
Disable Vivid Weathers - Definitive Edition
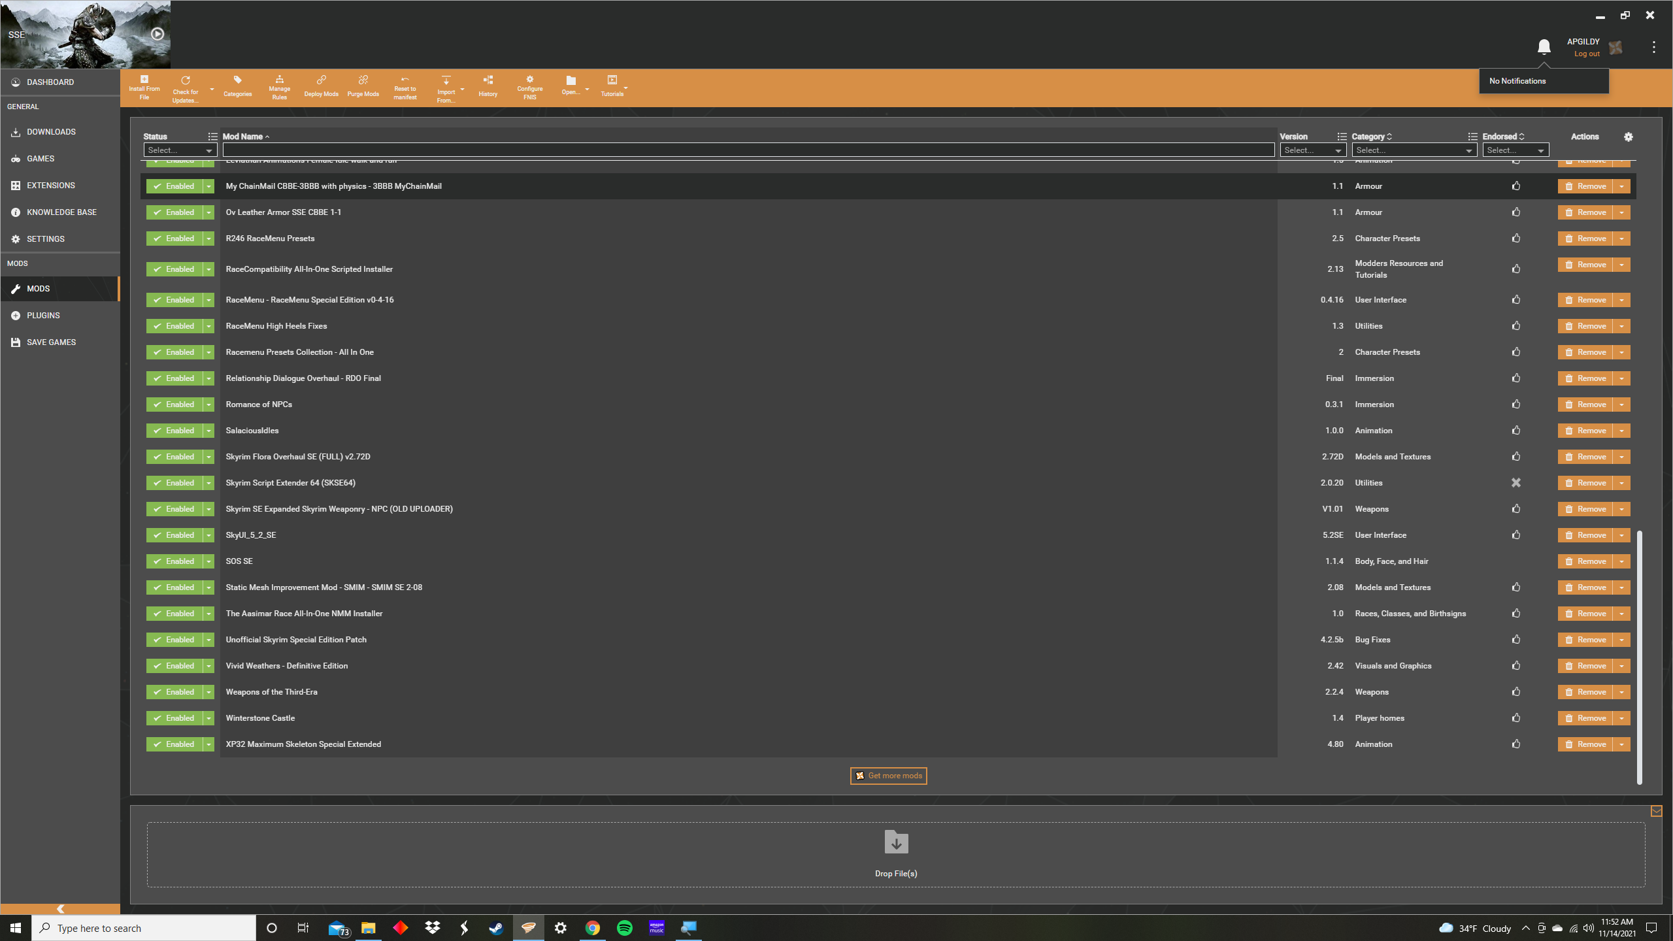tap(174, 665)
